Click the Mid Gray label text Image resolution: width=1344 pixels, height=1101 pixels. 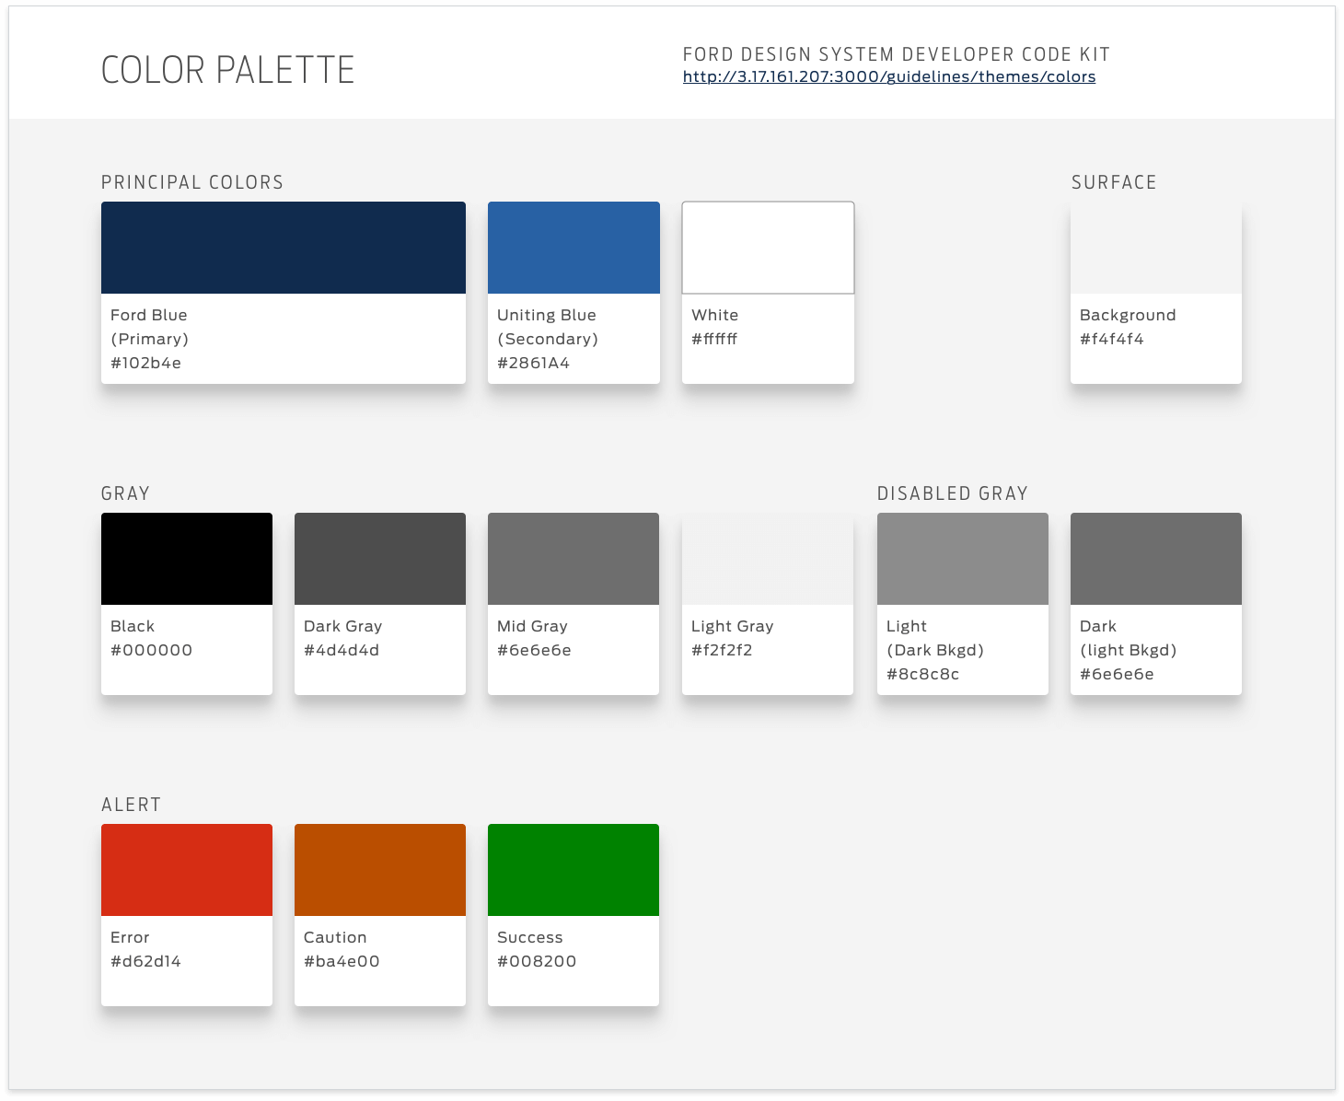pyautogui.click(x=532, y=626)
